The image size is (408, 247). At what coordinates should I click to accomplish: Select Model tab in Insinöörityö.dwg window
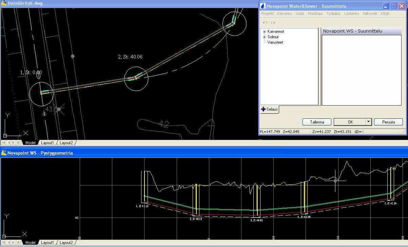(x=31, y=143)
